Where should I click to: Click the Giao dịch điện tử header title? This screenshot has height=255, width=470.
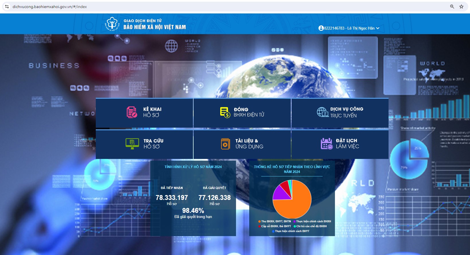[x=143, y=21]
